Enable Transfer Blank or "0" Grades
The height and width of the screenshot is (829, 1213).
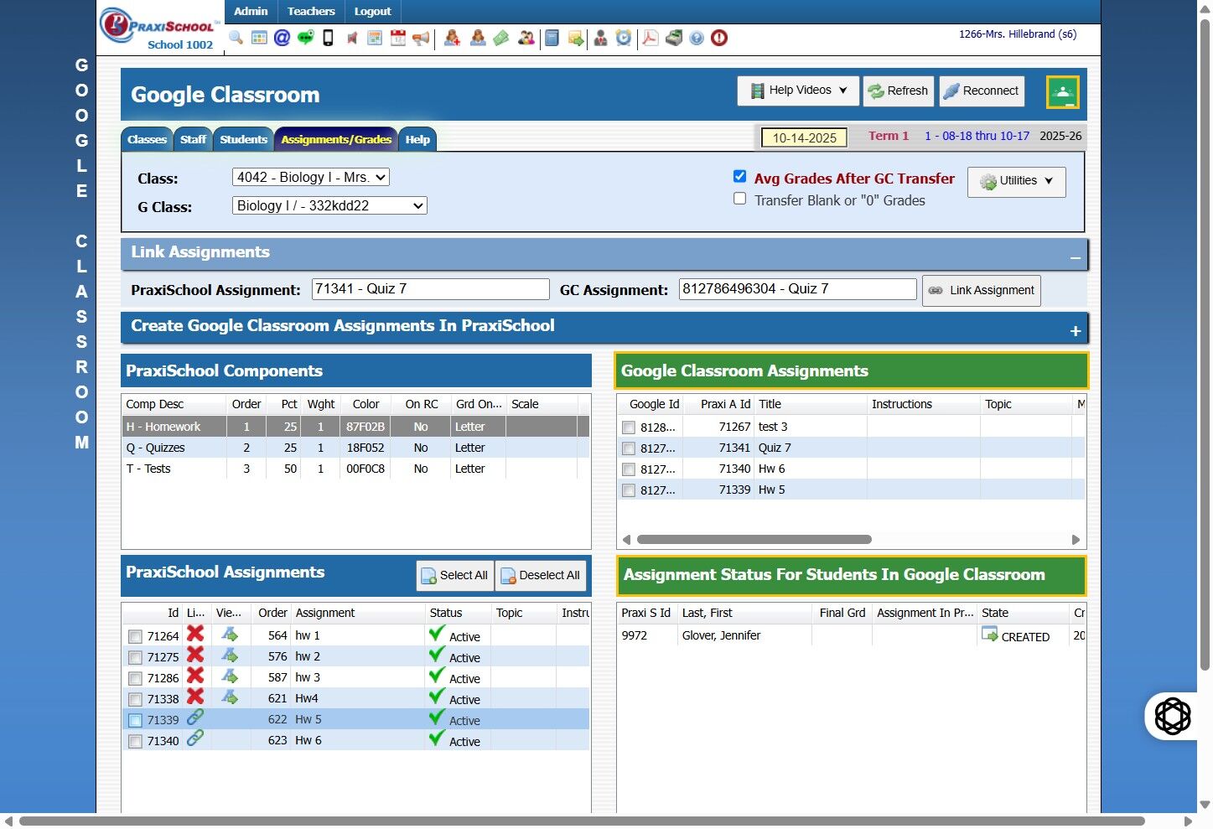pyautogui.click(x=739, y=199)
